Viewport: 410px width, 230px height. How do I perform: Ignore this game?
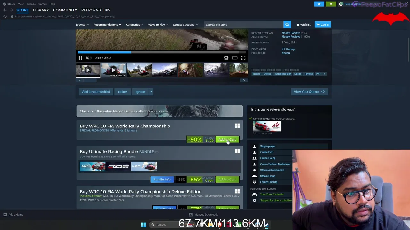pos(140,92)
